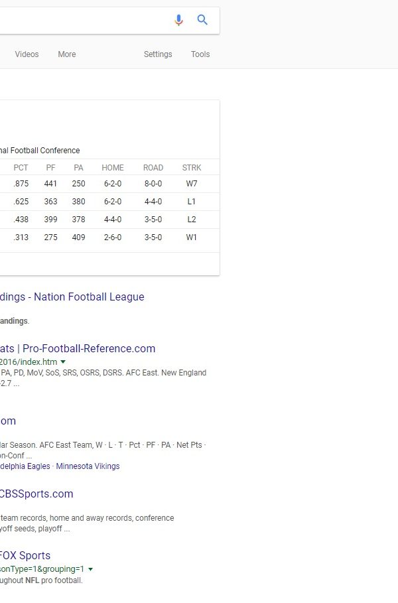Open the Pro-Football-Reference.com result link
398x603 pixels.
78,348
